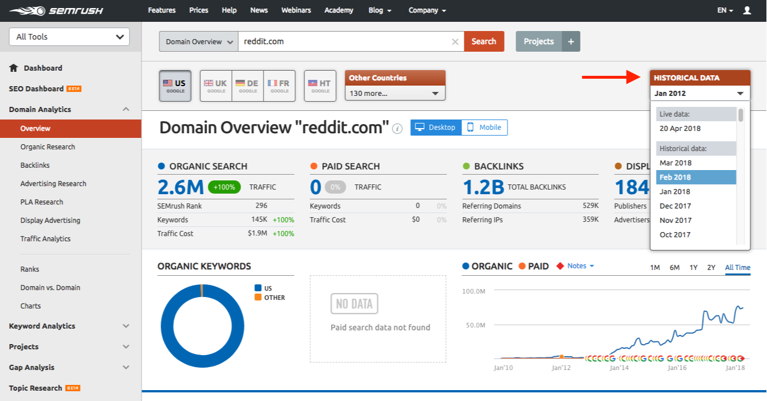Switch to Mobile view

484,128
